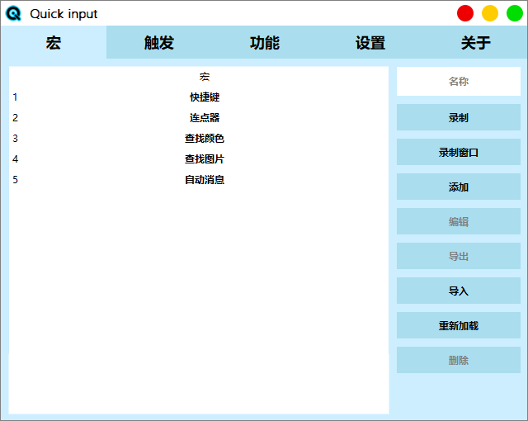
Task: Click the 录制窗口 button
Action: [459, 152]
